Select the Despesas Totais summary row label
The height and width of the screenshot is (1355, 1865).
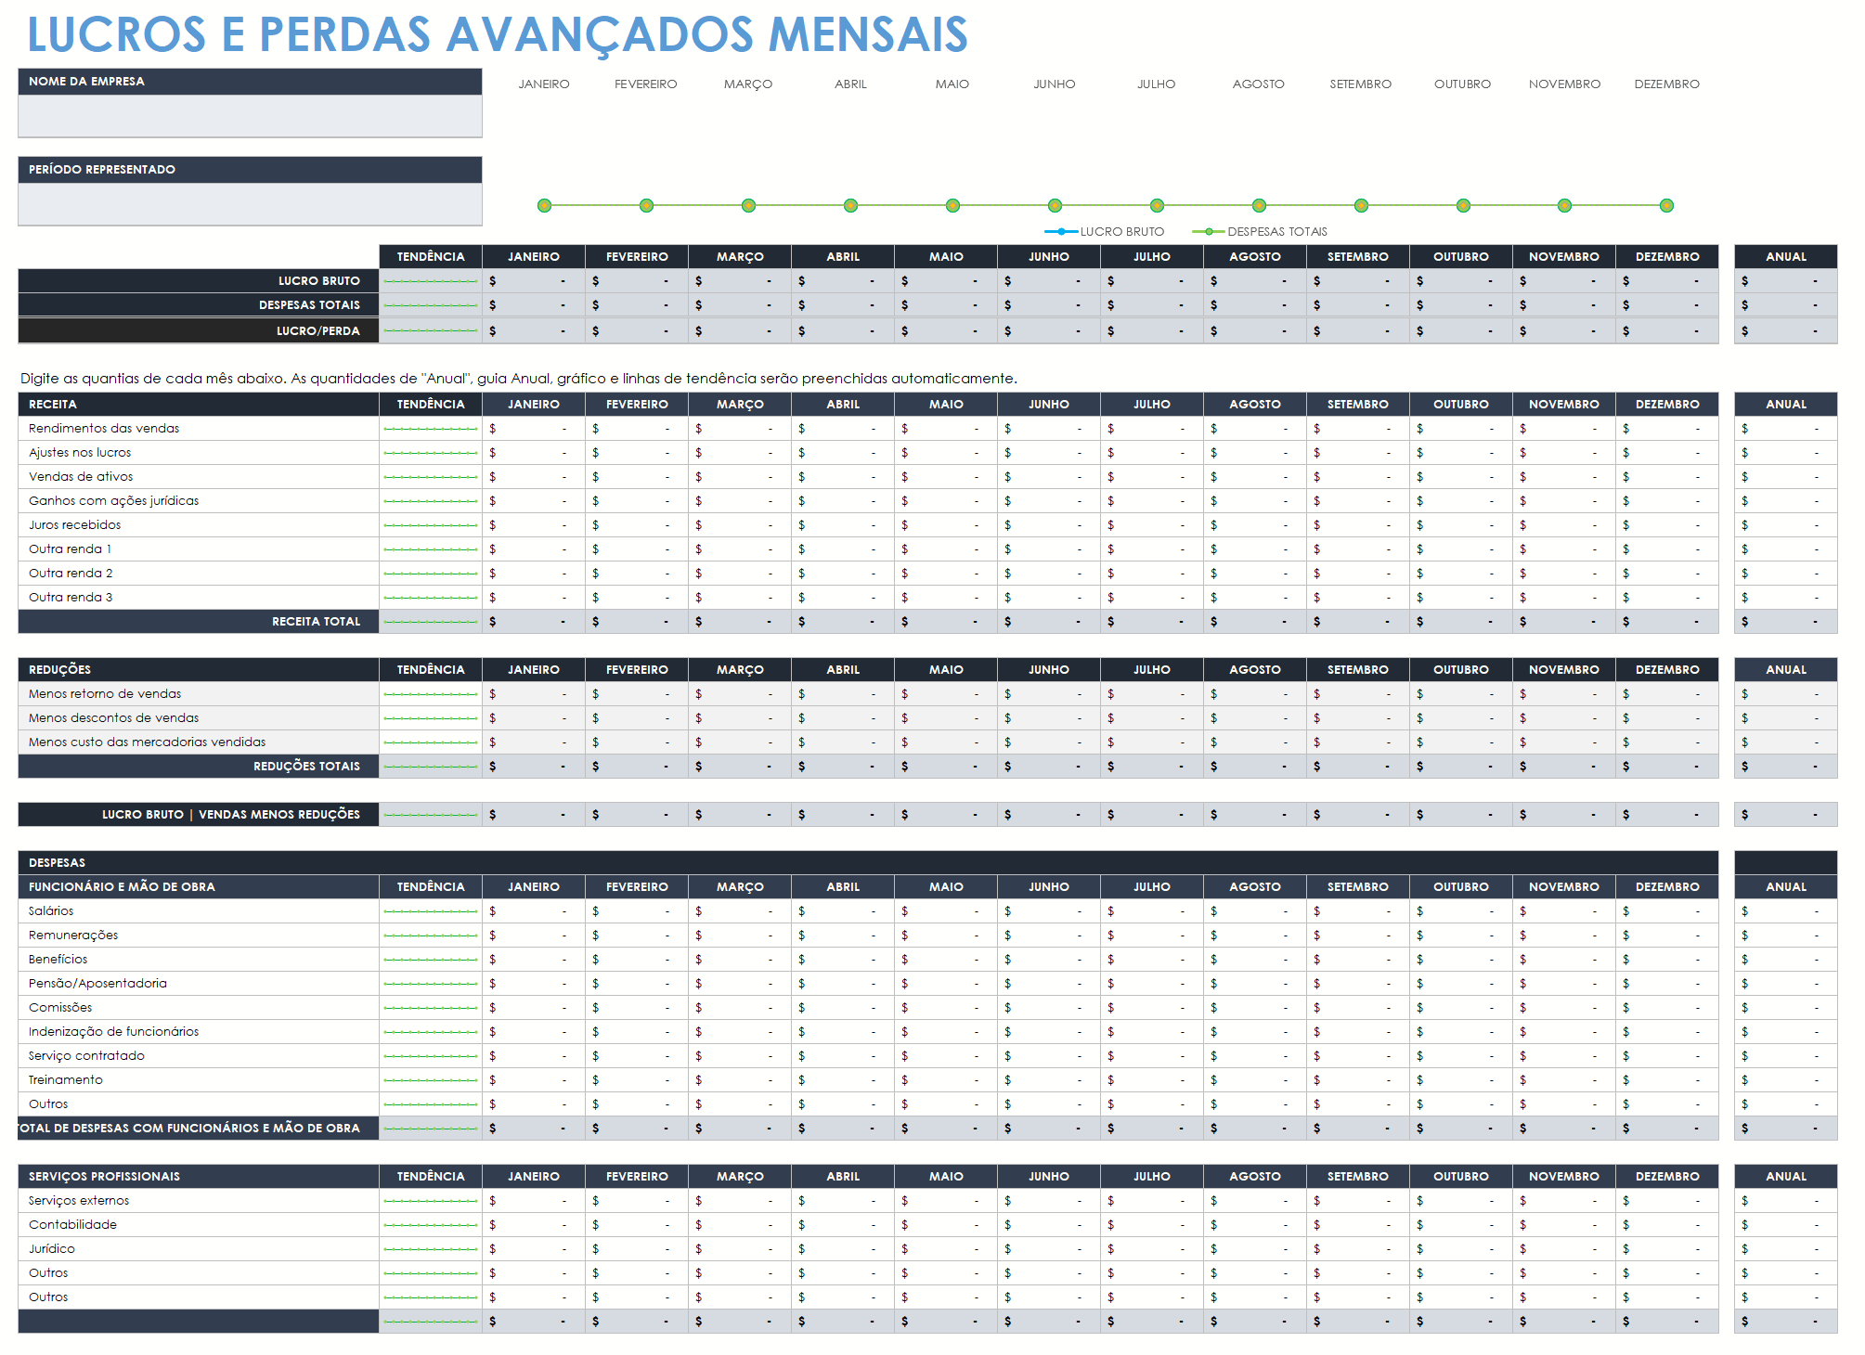199,304
